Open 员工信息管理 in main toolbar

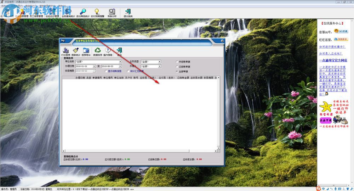[36, 13]
